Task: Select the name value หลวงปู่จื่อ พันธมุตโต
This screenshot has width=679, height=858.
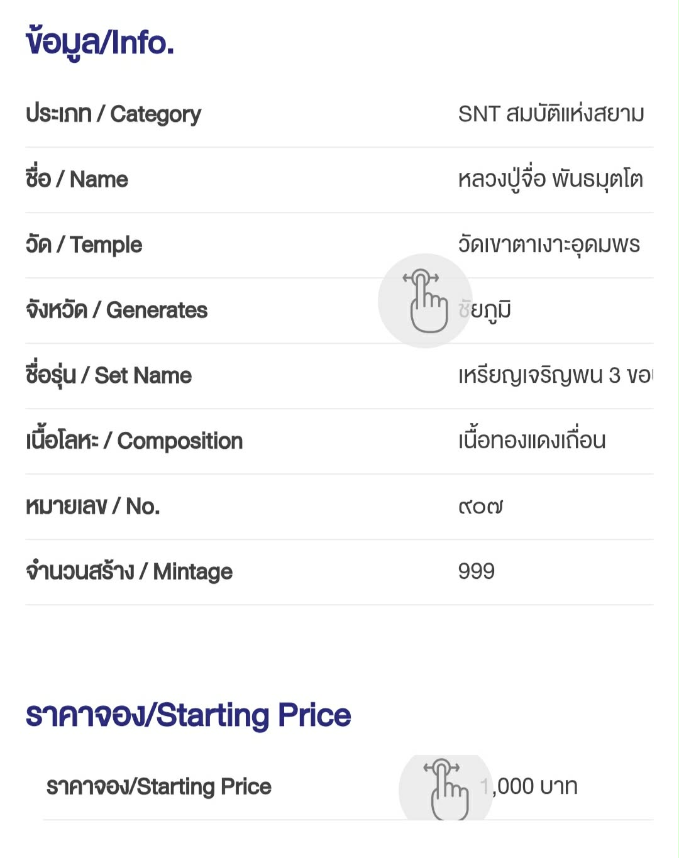Action: pos(550,180)
